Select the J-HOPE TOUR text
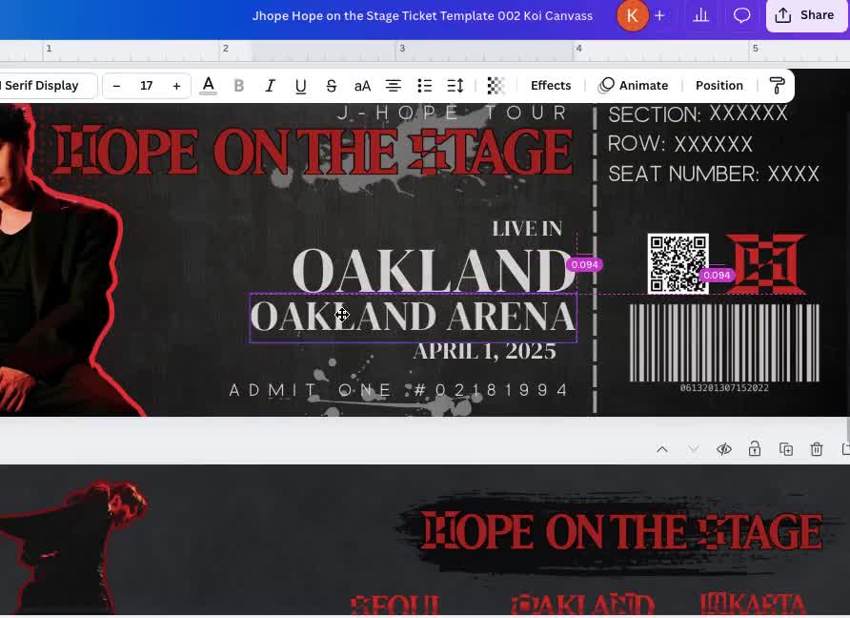Screen dimensions: 850x618 tap(452, 113)
